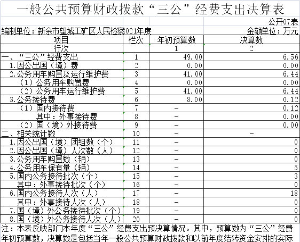Select the 栏次 column header
The width and height of the screenshot is (300, 242).
pyautogui.click(x=136, y=40)
